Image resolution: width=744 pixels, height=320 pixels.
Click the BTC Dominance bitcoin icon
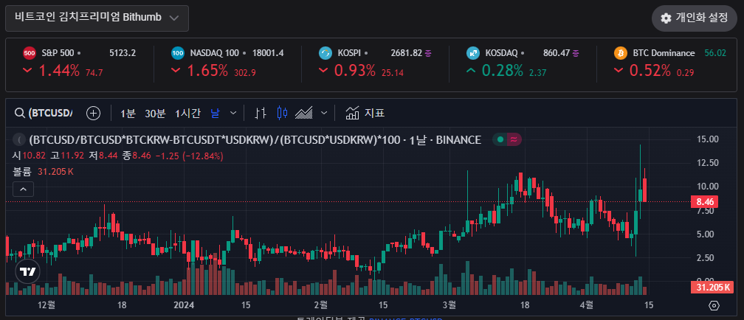(620, 53)
